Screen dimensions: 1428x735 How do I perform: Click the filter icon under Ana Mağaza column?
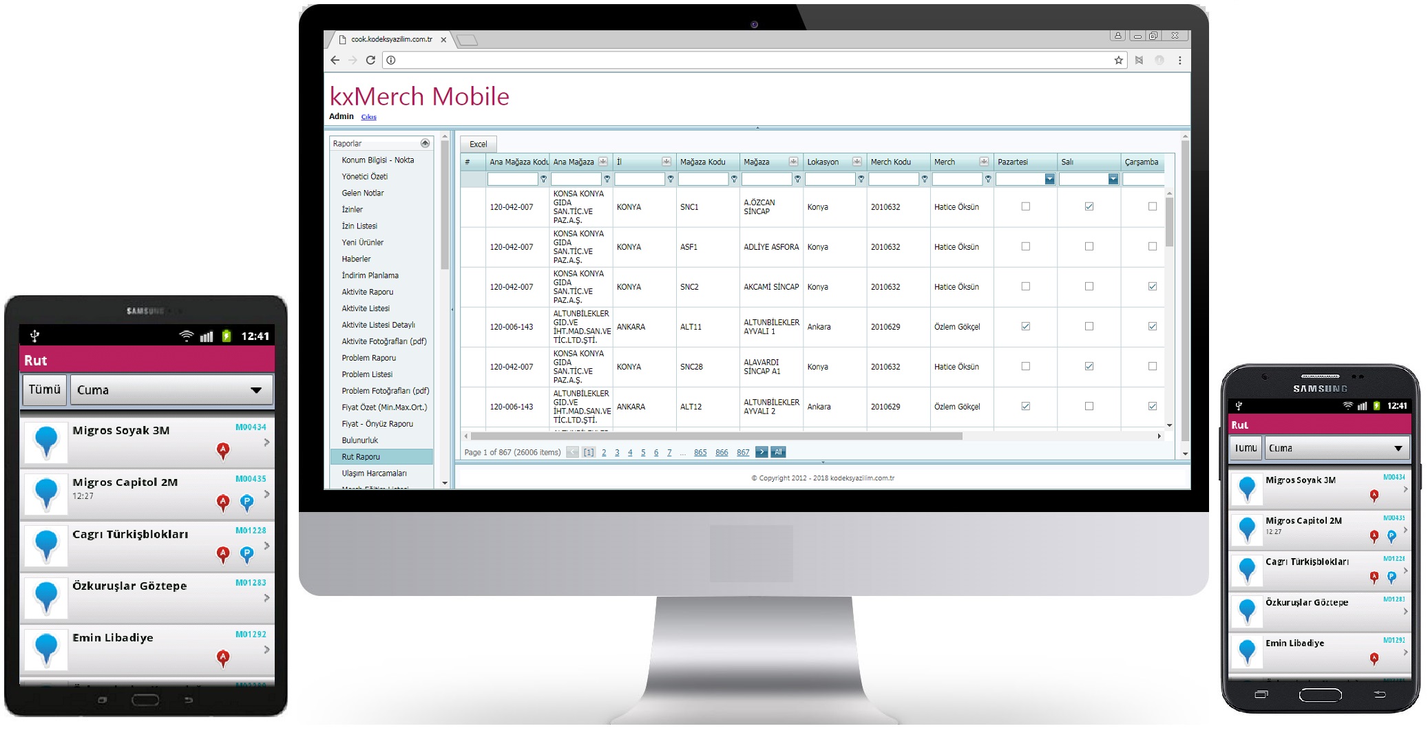(x=607, y=180)
